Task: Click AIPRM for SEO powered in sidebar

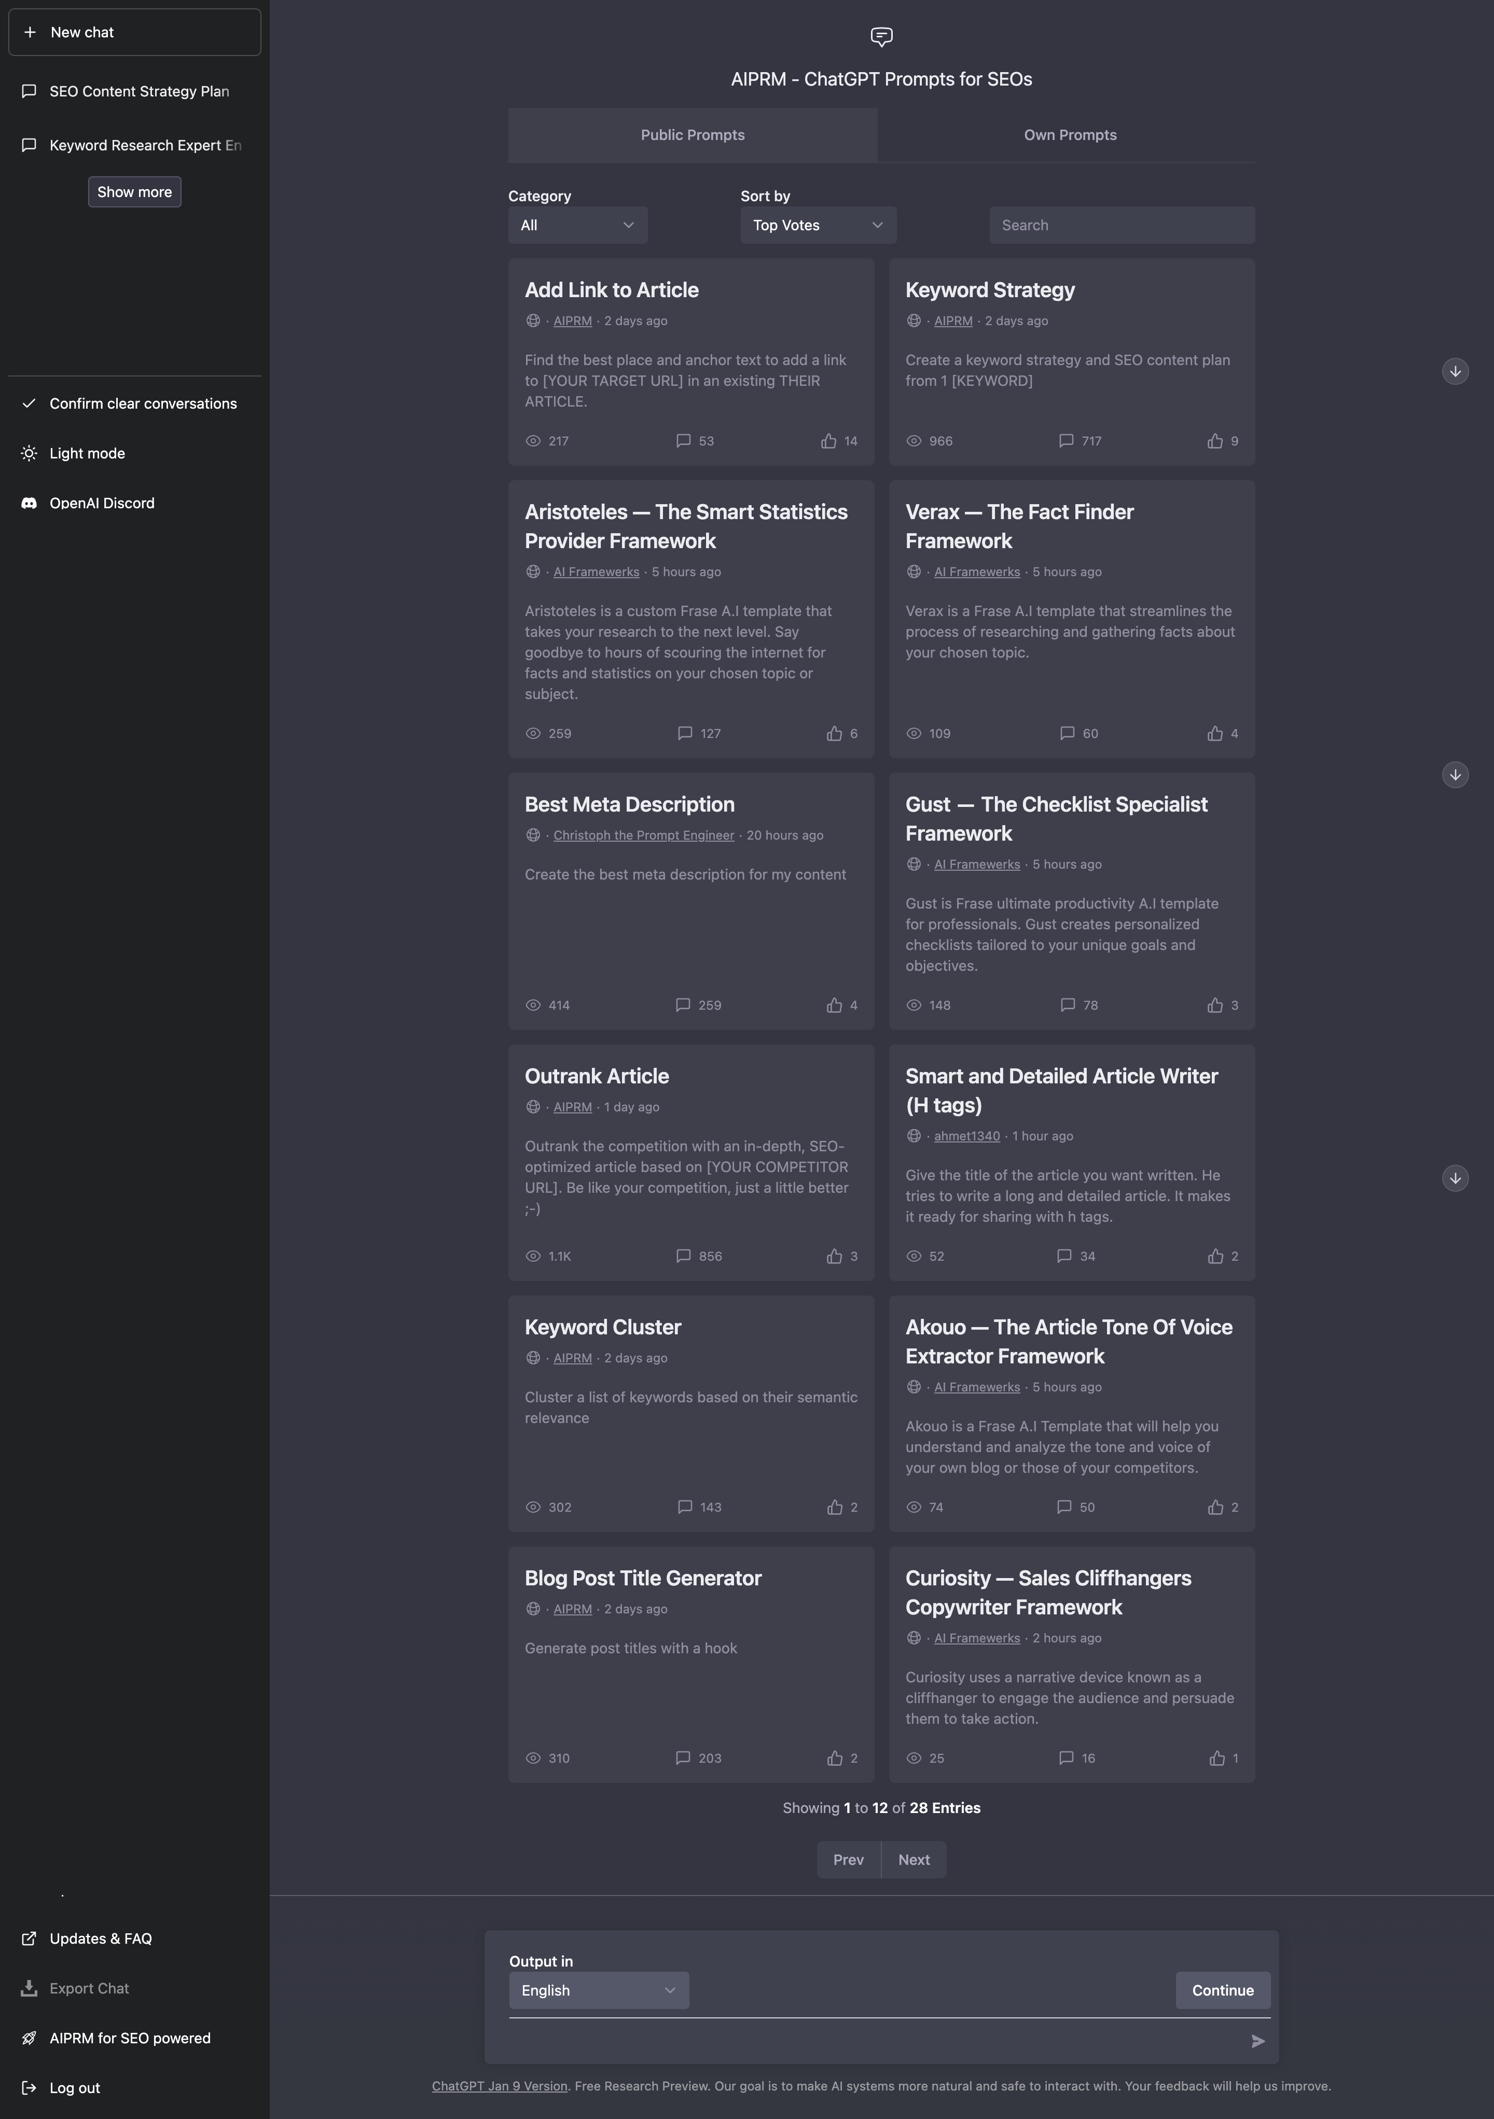Action: 135,2038
